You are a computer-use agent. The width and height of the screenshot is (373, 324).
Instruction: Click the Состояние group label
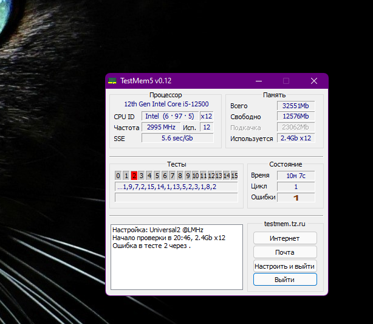click(286, 164)
